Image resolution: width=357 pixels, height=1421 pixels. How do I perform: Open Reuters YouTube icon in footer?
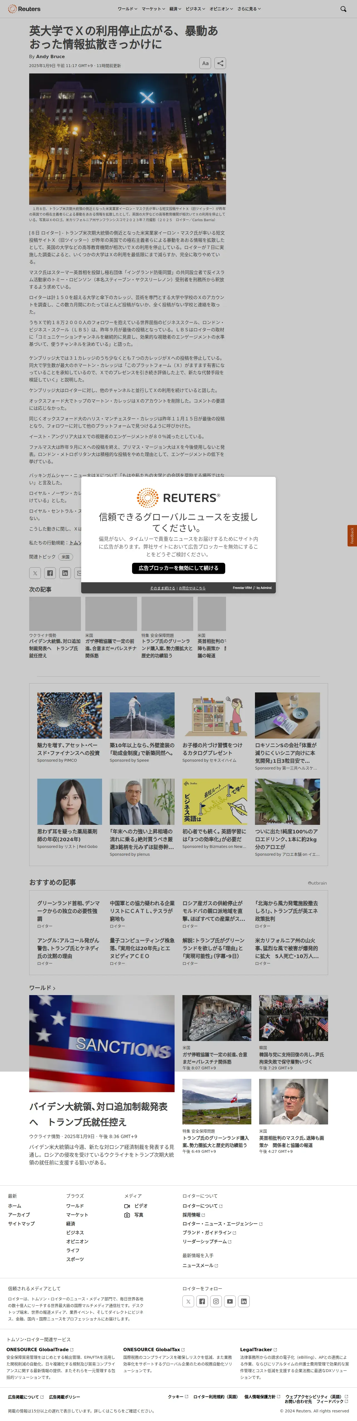pyautogui.click(x=230, y=1301)
